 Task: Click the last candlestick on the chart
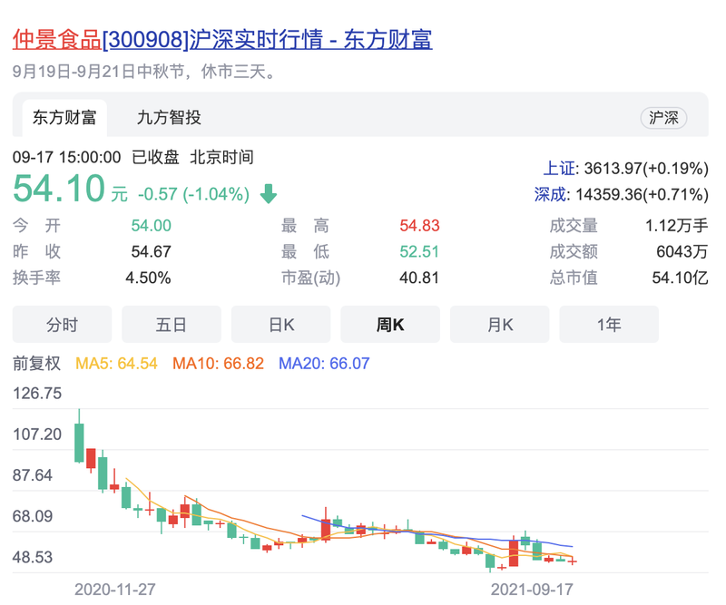pyautogui.click(x=573, y=561)
